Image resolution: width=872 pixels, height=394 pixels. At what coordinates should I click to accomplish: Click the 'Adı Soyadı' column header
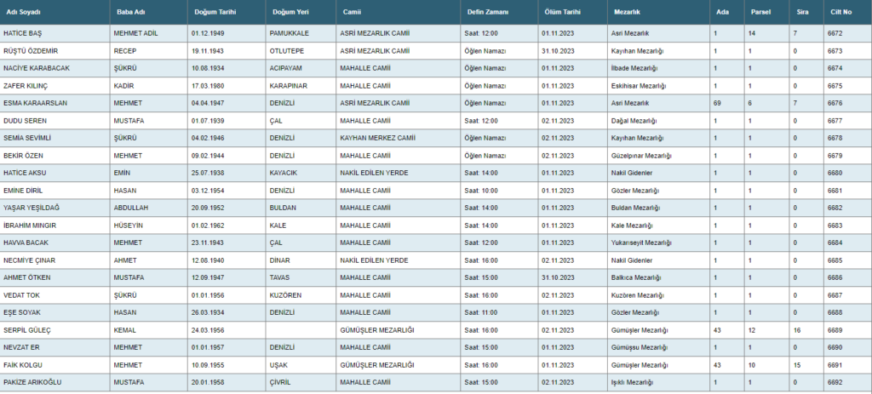click(24, 13)
